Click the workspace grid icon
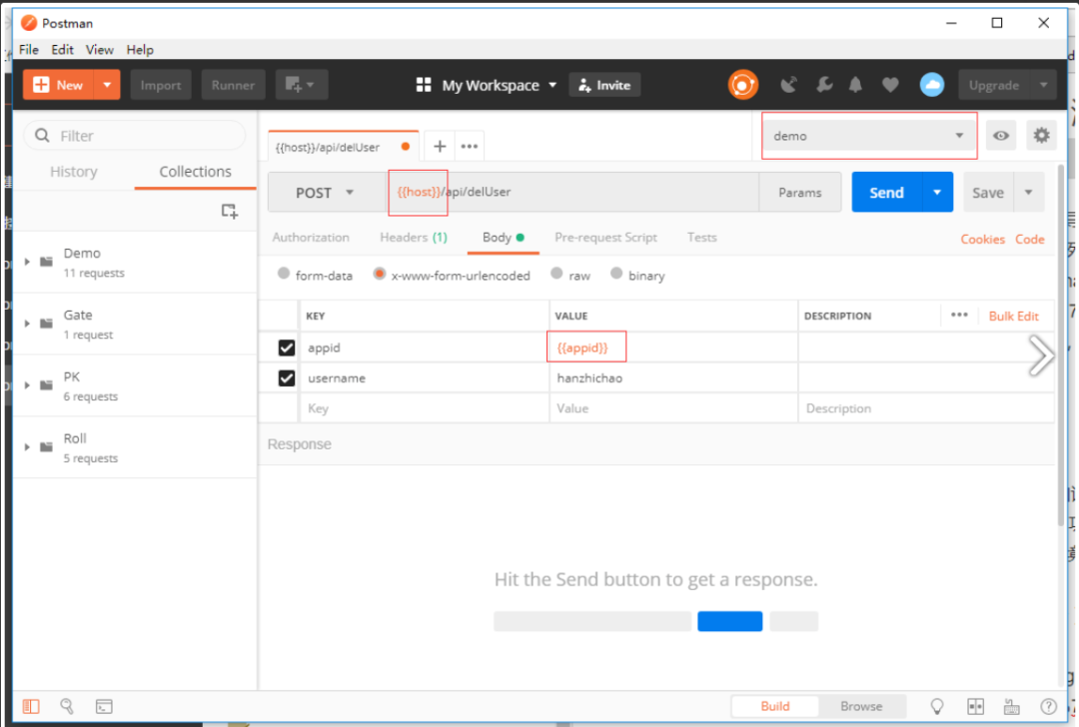 coord(424,85)
